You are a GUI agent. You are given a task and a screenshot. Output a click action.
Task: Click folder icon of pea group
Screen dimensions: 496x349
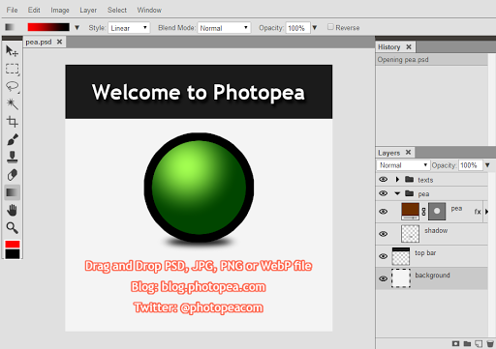tap(409, 193)
